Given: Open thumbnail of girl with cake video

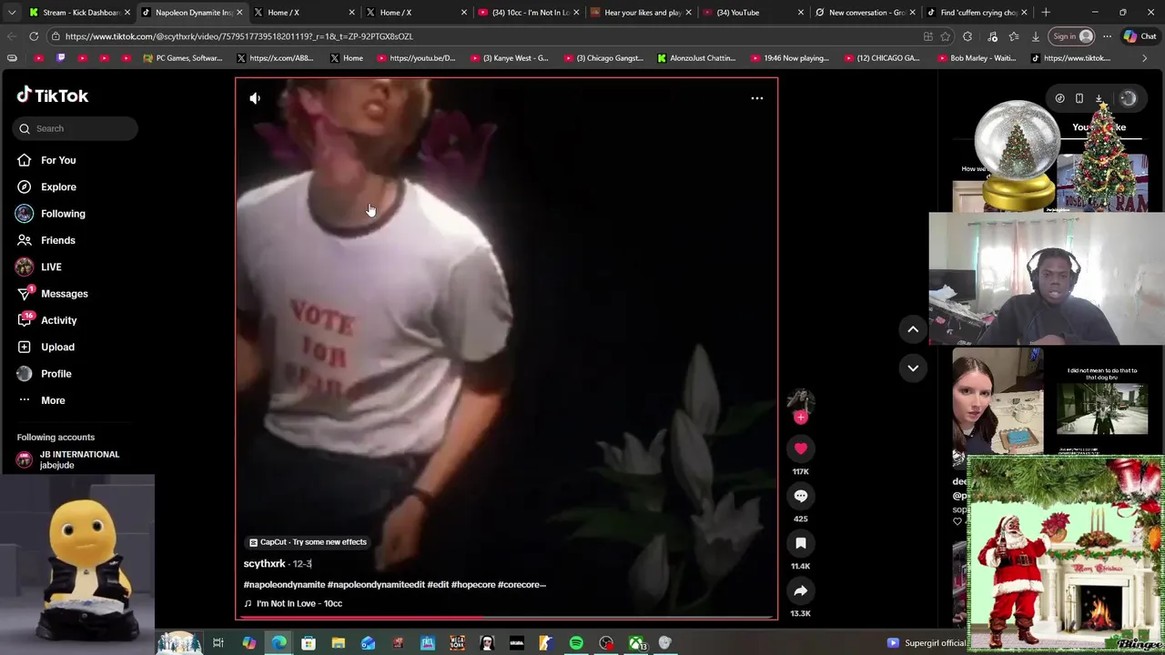Looking at the screenshot, I should (998, 401).
